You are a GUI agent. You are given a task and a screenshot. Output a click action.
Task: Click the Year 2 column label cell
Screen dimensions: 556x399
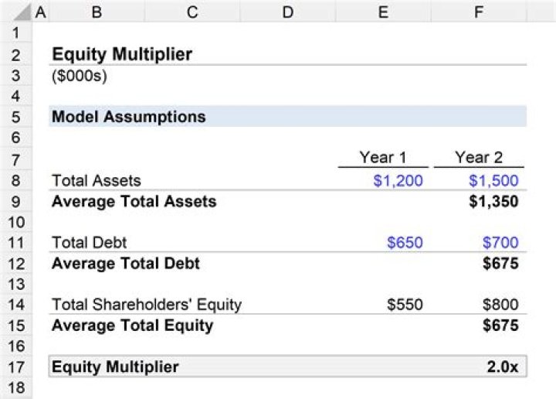point(479,158)
